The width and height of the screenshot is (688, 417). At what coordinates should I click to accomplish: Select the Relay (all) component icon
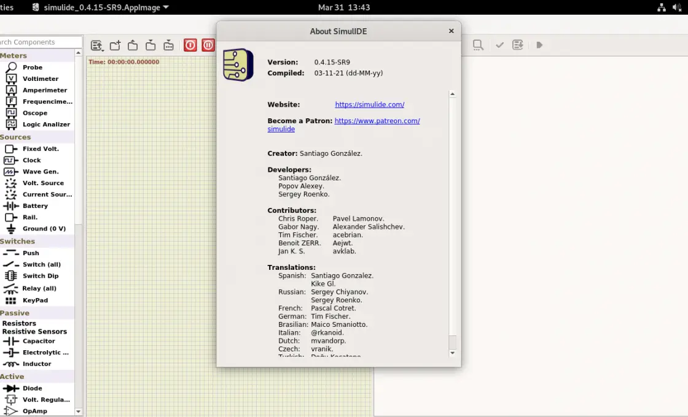(11, 288)
